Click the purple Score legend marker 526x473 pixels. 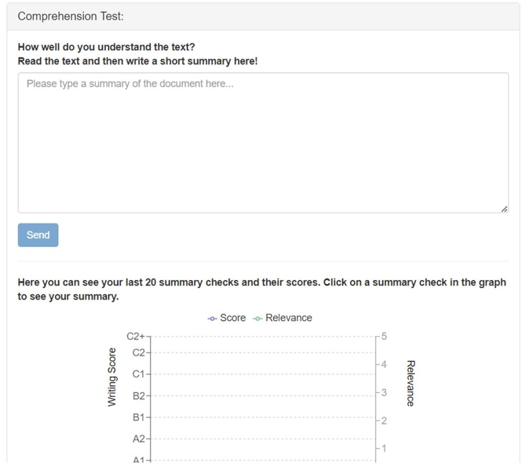tap(212, 318)
